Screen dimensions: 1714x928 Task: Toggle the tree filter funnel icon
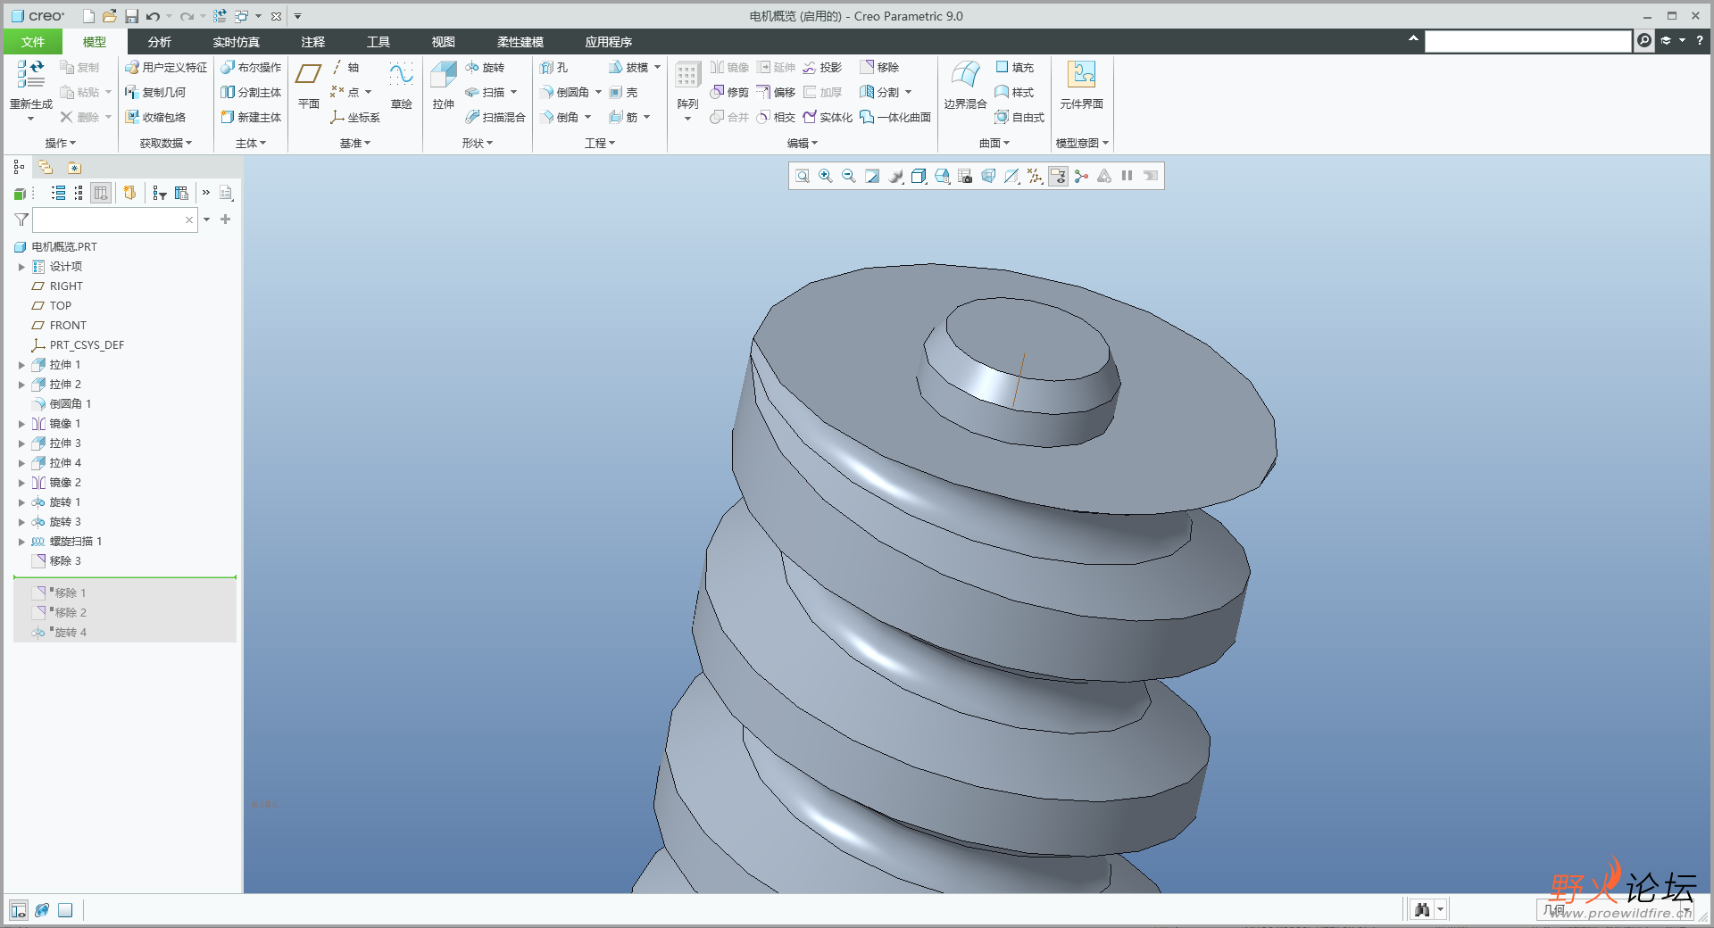pyautogui.click(x=21, y=220)
